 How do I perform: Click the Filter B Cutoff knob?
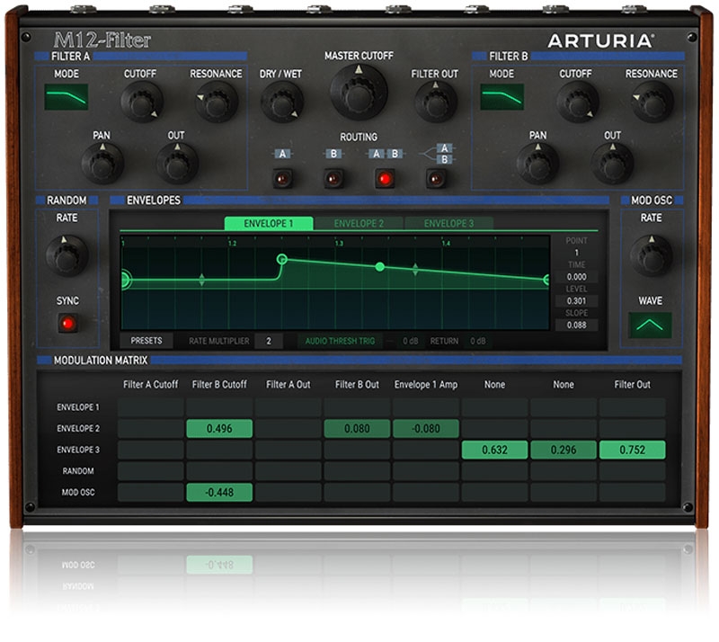pos(577,103)
